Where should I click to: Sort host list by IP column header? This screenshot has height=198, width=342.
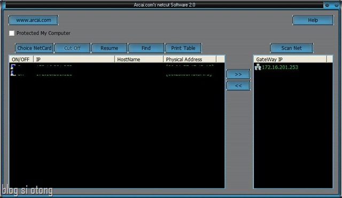click(x=74, y=59)
